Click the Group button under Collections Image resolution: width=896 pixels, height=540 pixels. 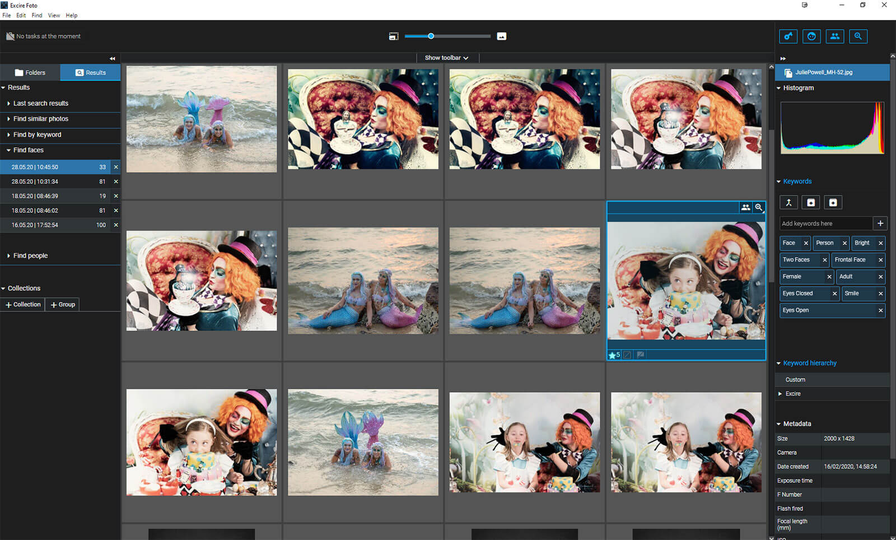point(63,305)
